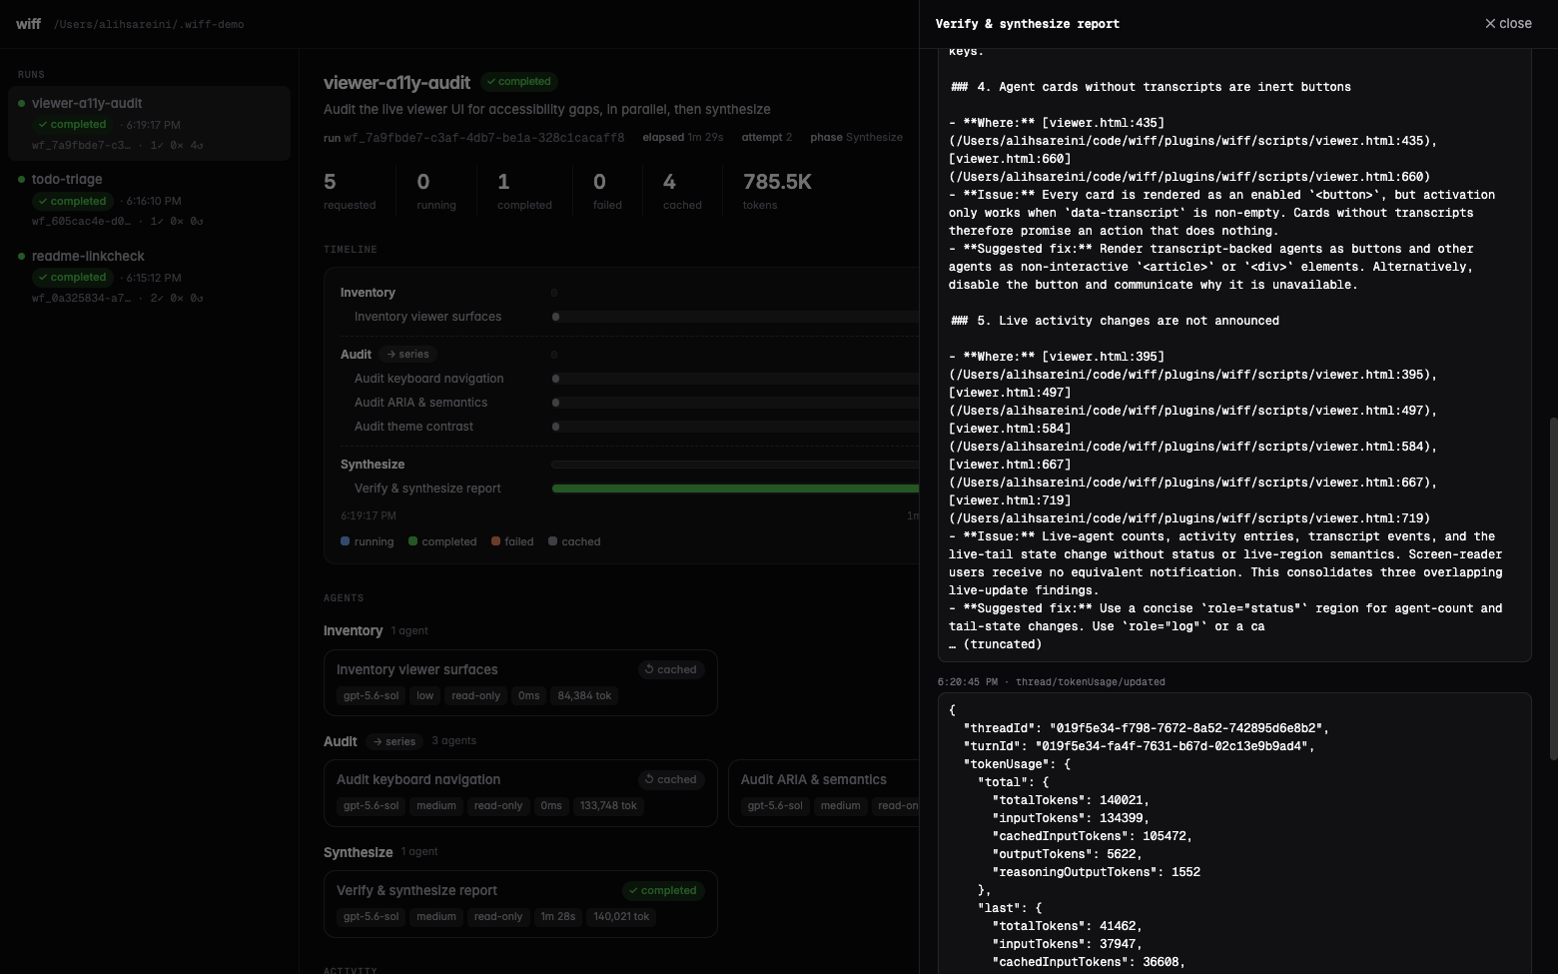
Task: Click the phase Synthesize label
Action: (x=856, y=138)
